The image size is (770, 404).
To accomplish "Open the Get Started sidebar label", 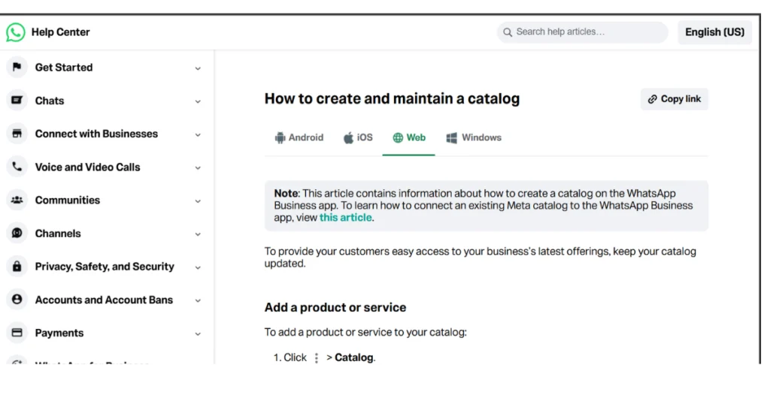I will (x=64, y=67).
